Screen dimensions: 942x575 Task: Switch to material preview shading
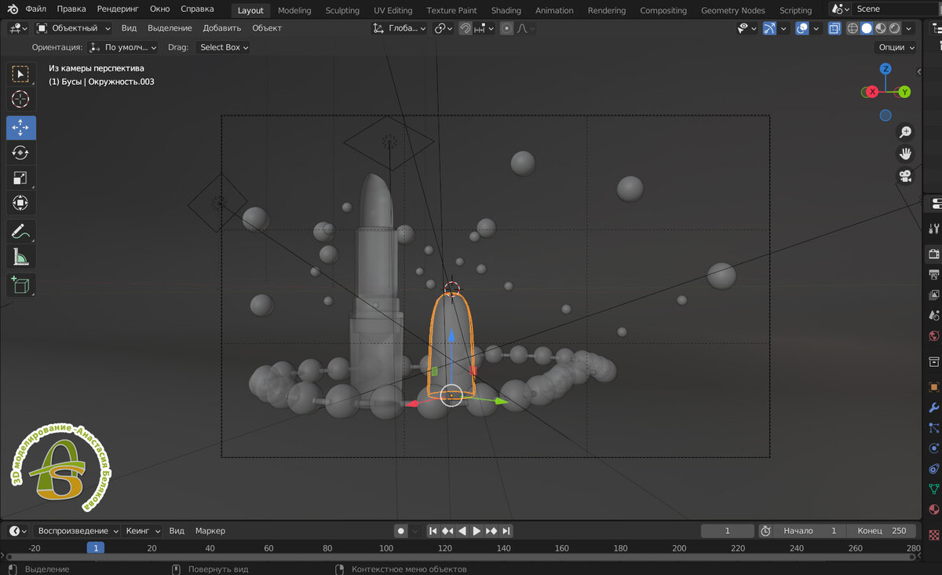[881, 28]
